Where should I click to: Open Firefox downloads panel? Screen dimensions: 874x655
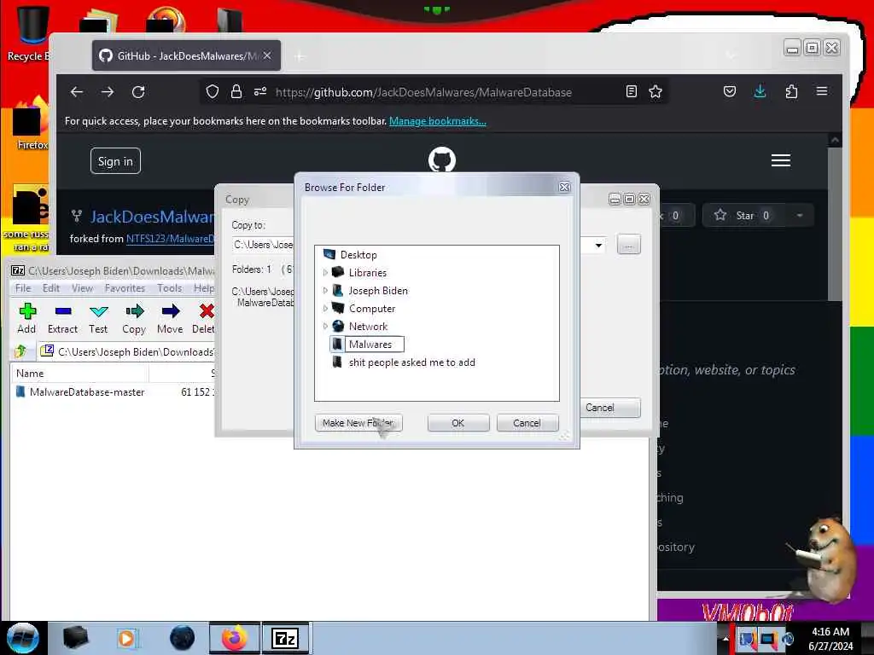pos(760,92)
